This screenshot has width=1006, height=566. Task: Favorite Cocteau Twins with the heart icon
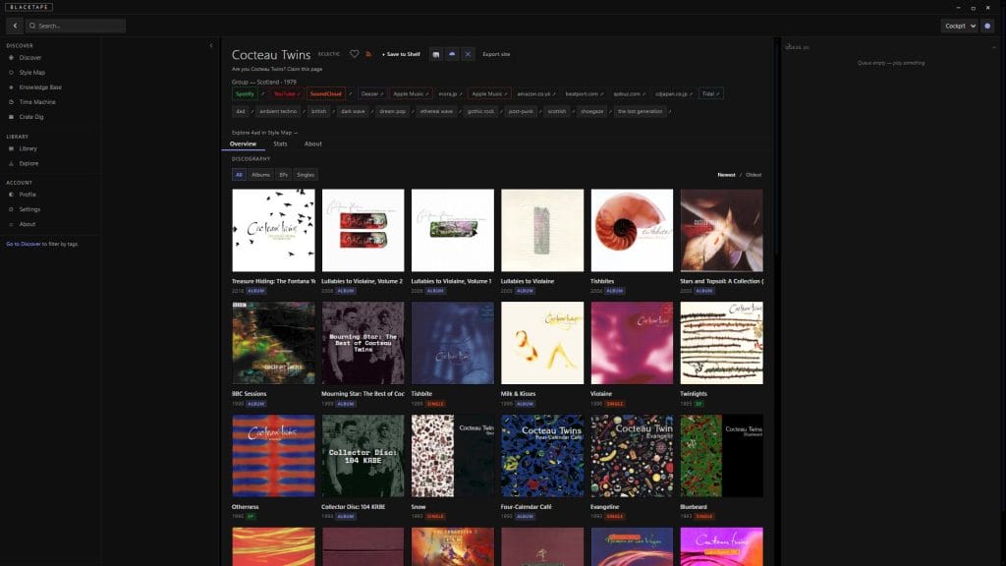[355, 54]
